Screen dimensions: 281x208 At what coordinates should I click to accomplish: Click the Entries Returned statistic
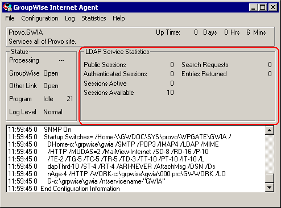point(226,74)
